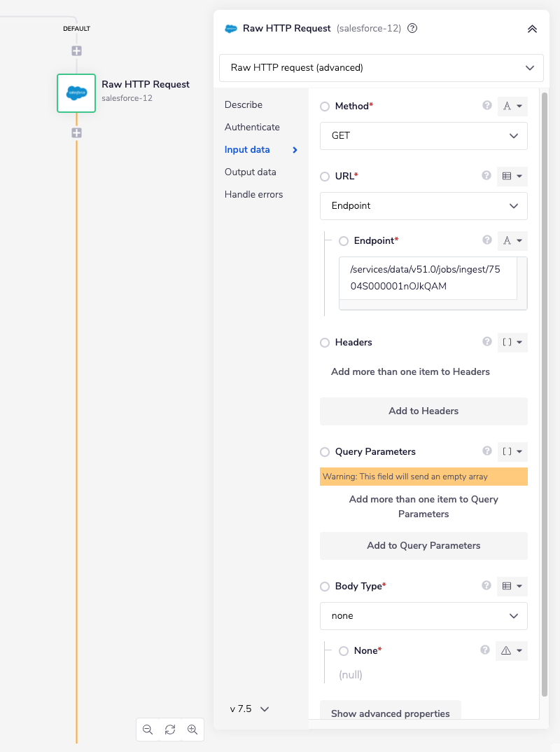
Task: Switch to the Authenticate tab
Action: pyautogui.click(x=252, y=127)
